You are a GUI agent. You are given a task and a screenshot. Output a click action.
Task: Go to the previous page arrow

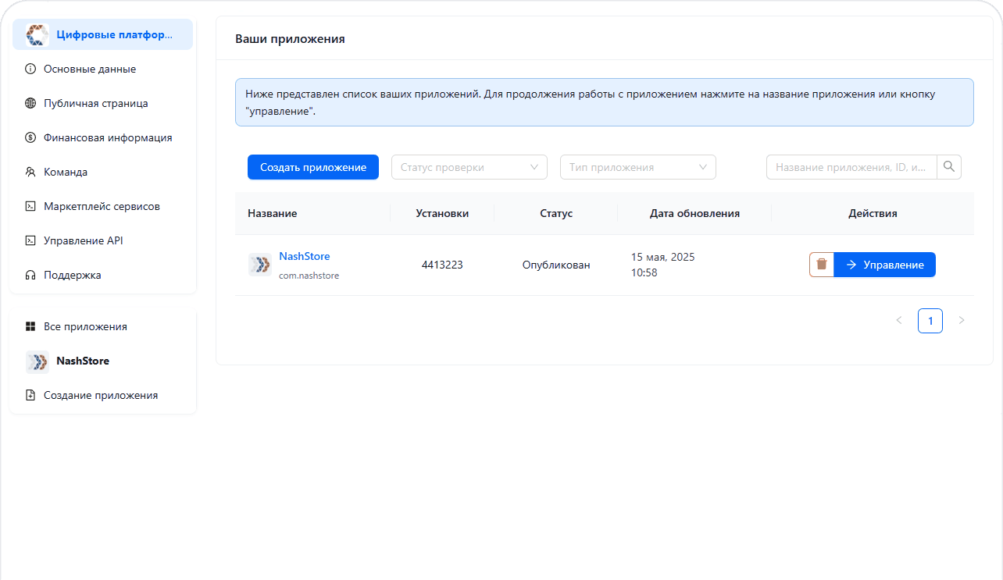click(x=899, y=321)
